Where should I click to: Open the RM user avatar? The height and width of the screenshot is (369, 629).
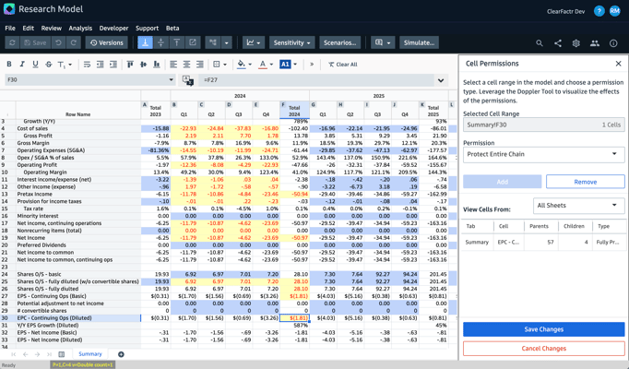click(614, 11)
